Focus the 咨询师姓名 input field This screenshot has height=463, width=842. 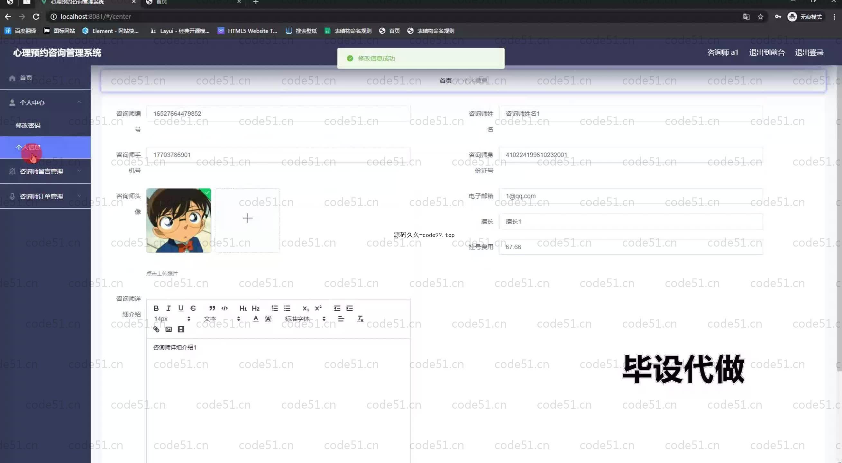point(630,113)
